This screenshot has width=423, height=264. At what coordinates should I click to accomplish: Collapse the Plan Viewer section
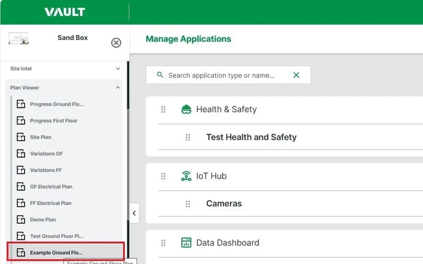tap(118, 88)
